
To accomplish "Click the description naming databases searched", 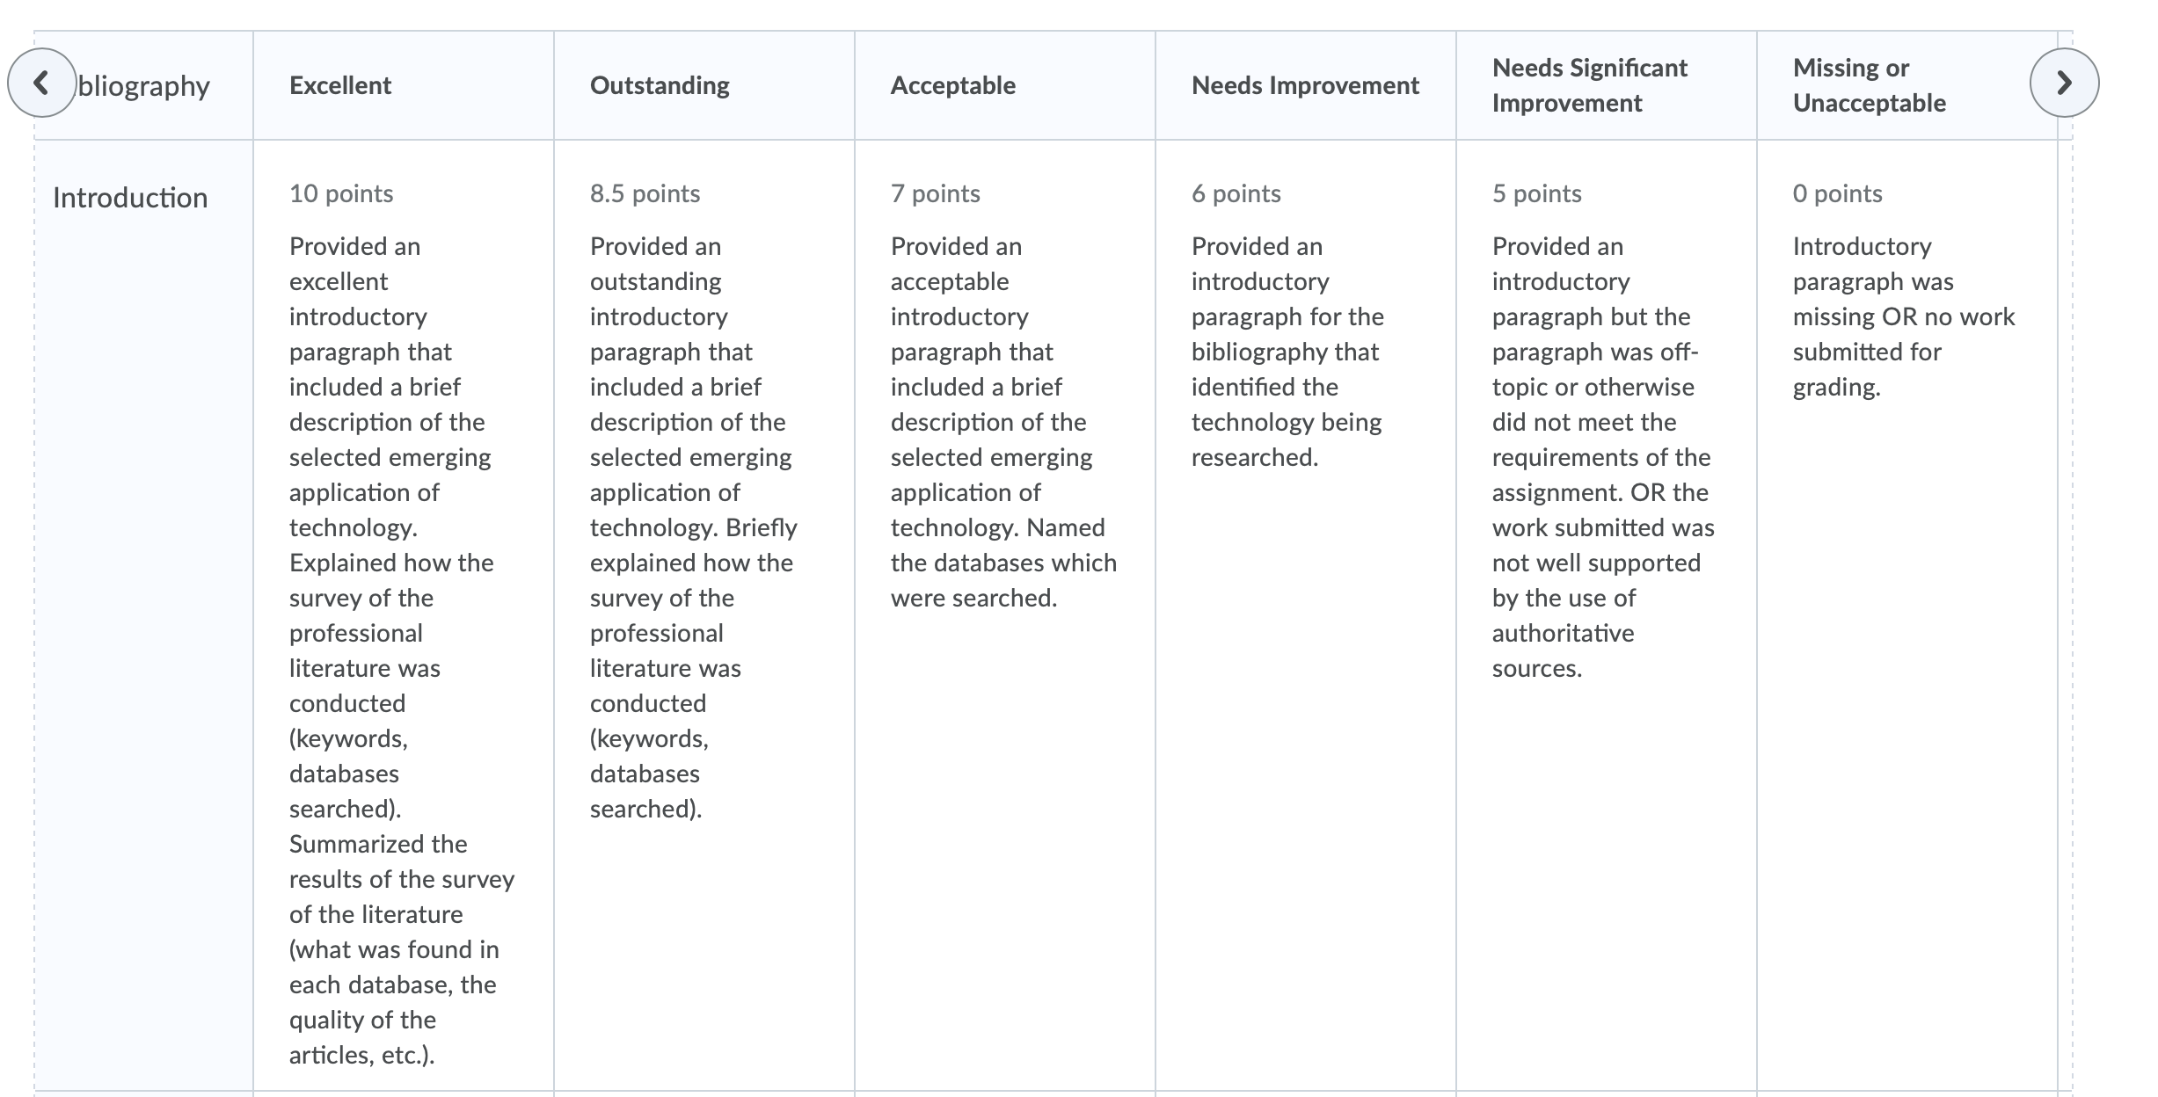I will tap(1003, 422).
